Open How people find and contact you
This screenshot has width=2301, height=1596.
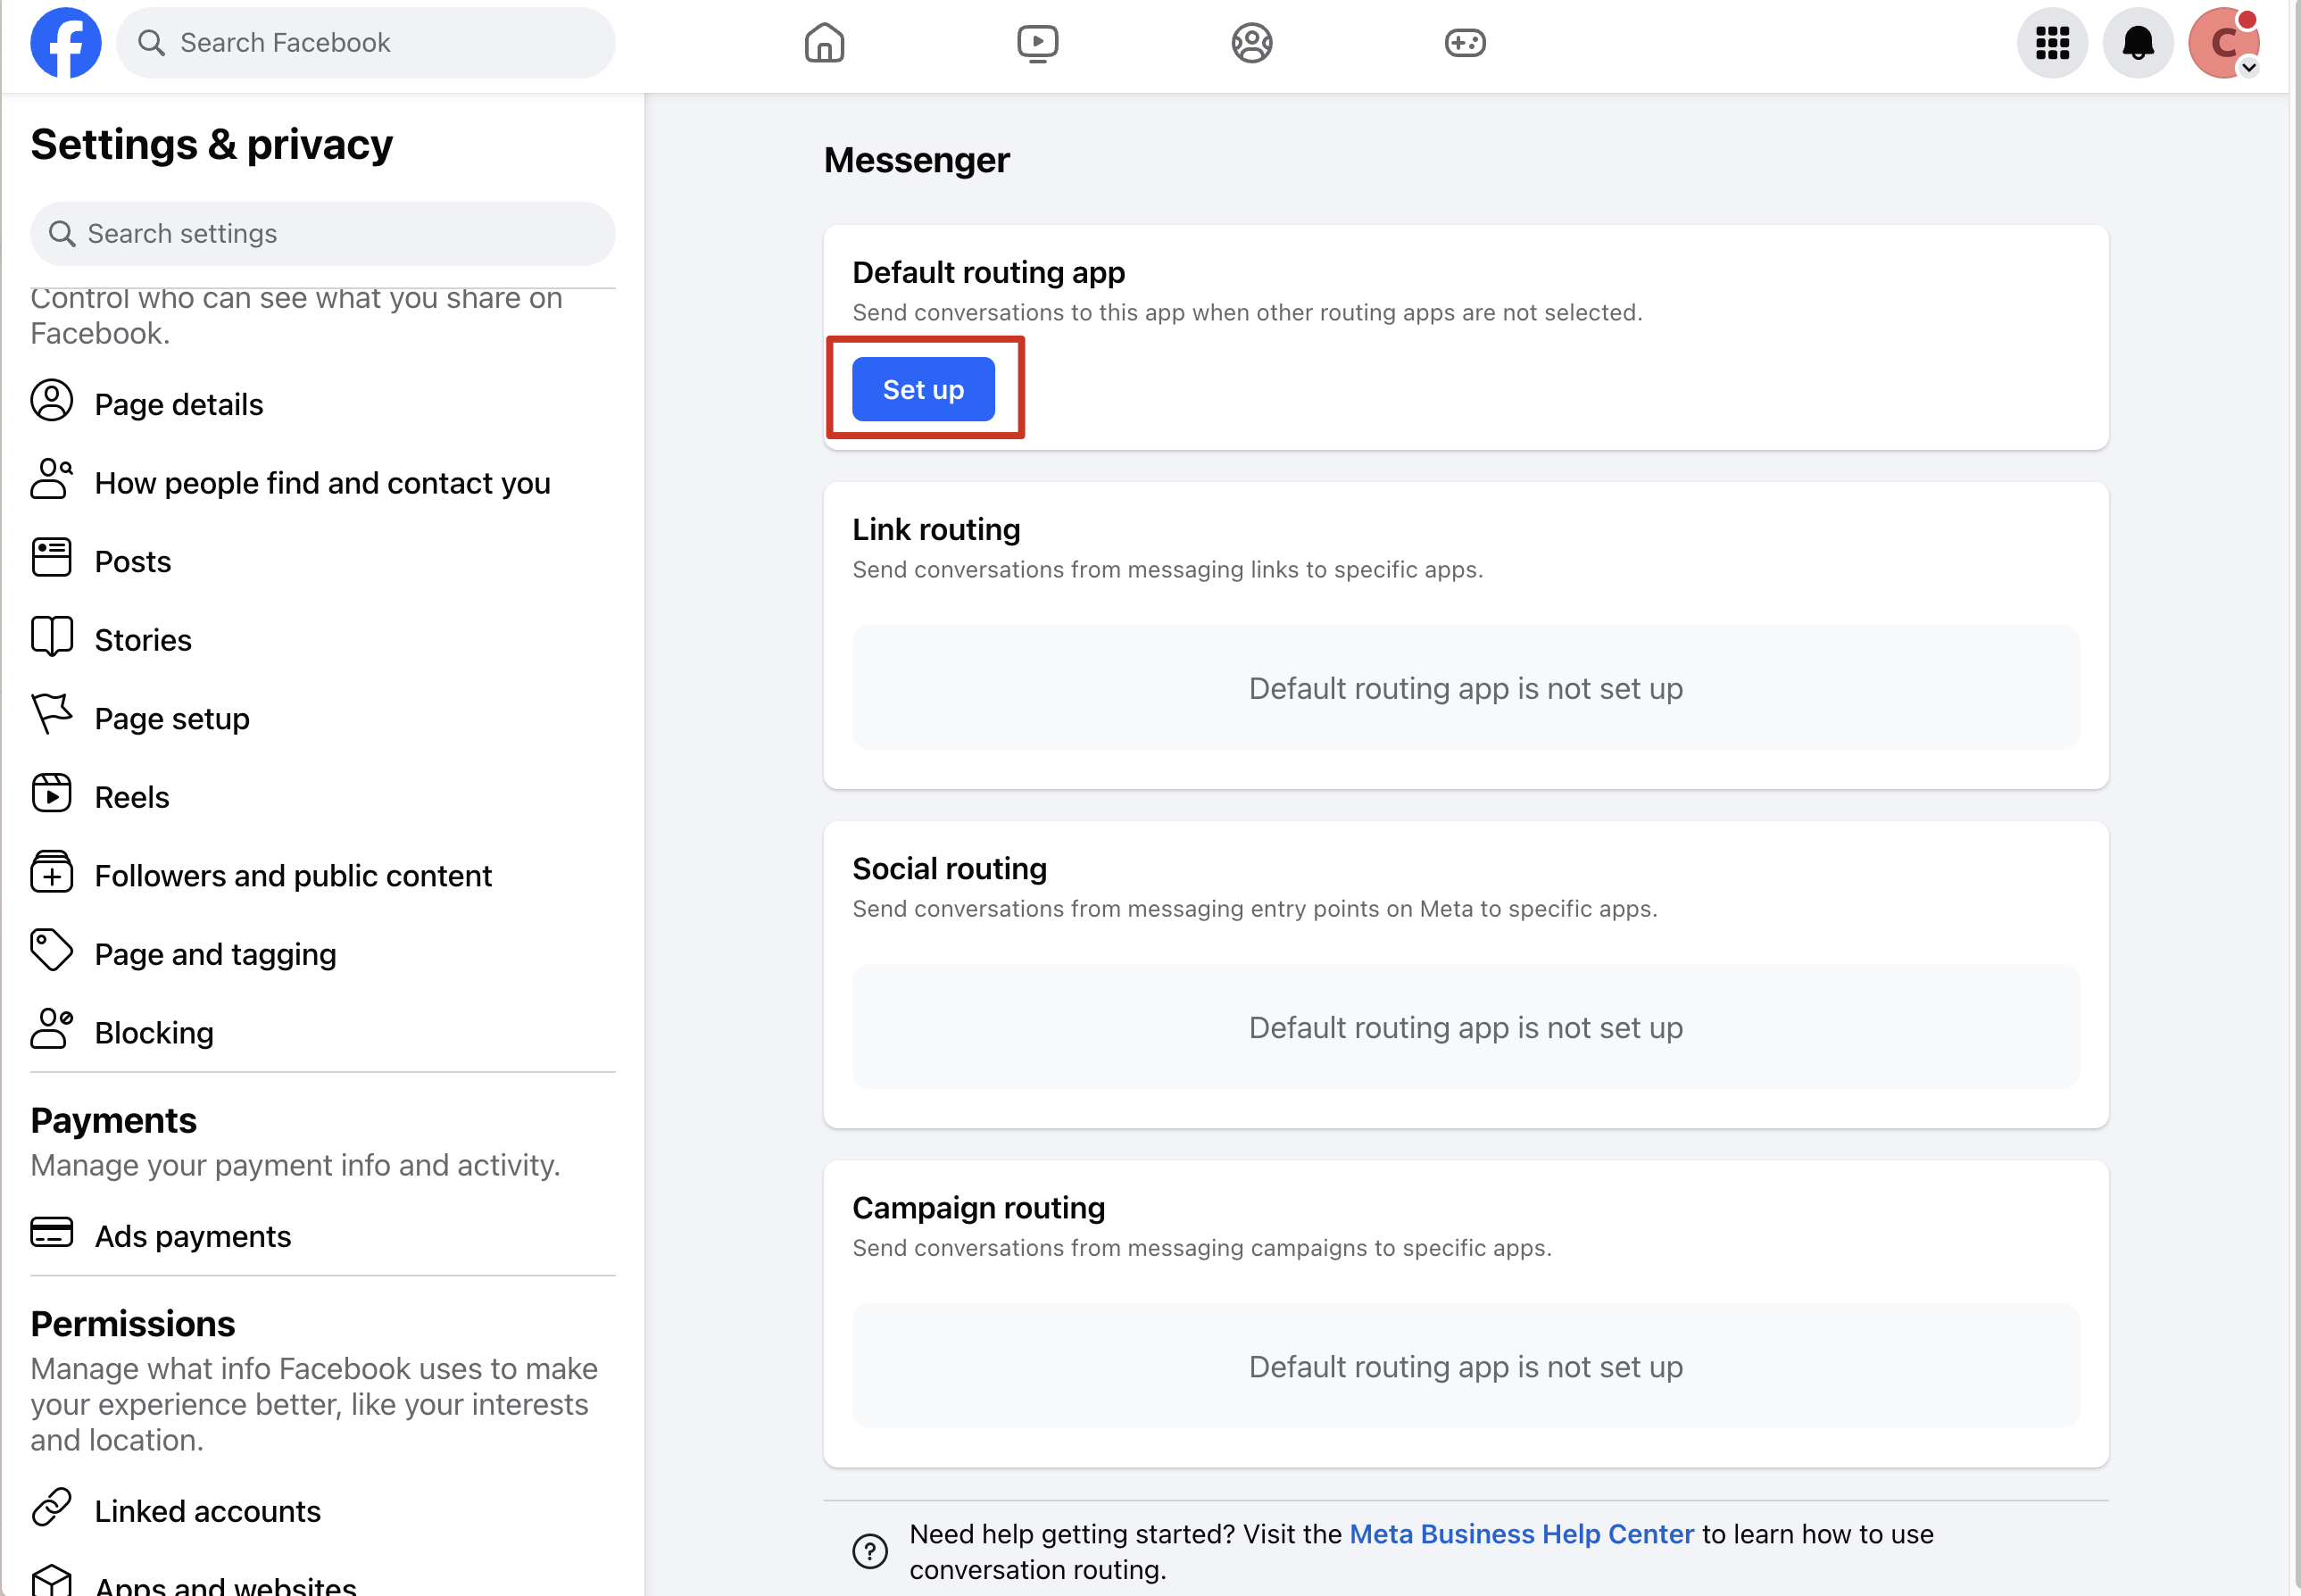click(x=323, y=483)
